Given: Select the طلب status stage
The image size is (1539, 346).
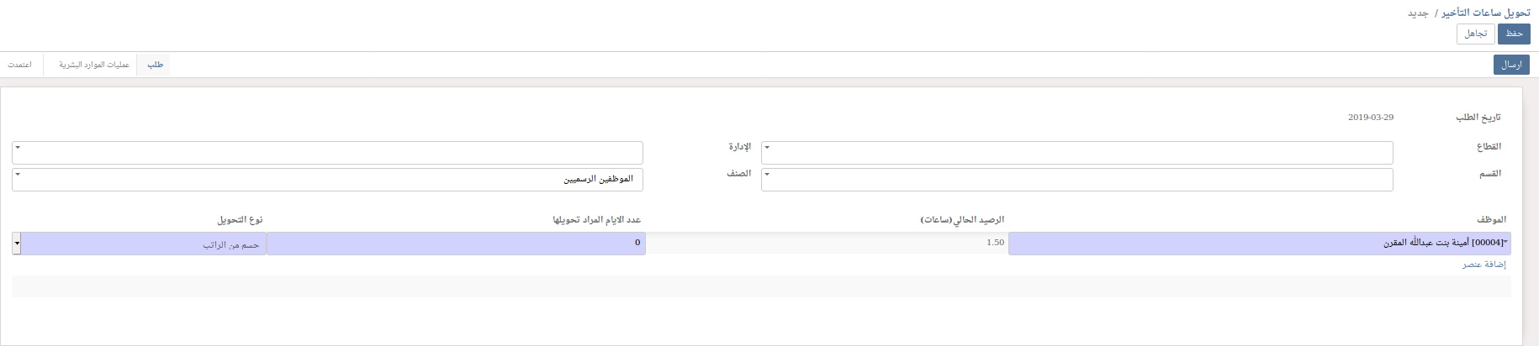Looking at the screenshot, I should pos(156,65).
